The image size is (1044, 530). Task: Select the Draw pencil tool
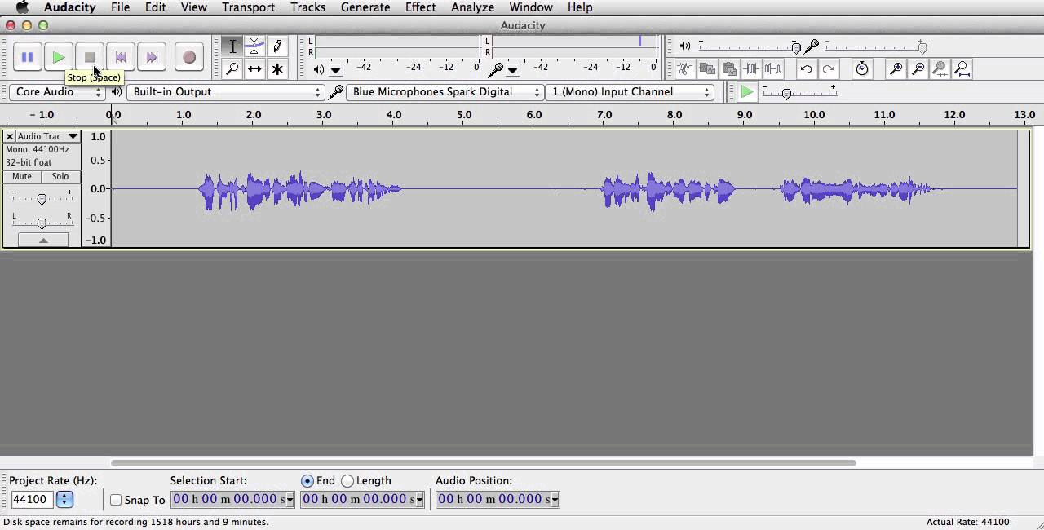pyautogui.click(x=277, y=46)
